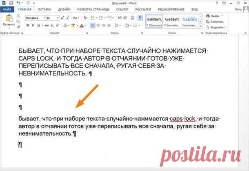Switch to the ССЫЛКИ tab
The image size is (249, 171).
point(122,9)
